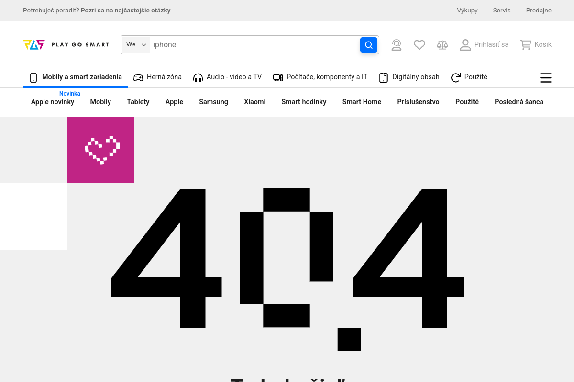Open the customer support headset icon
Viewport: 574px width, 382px height.
click(x=397, y=45)
